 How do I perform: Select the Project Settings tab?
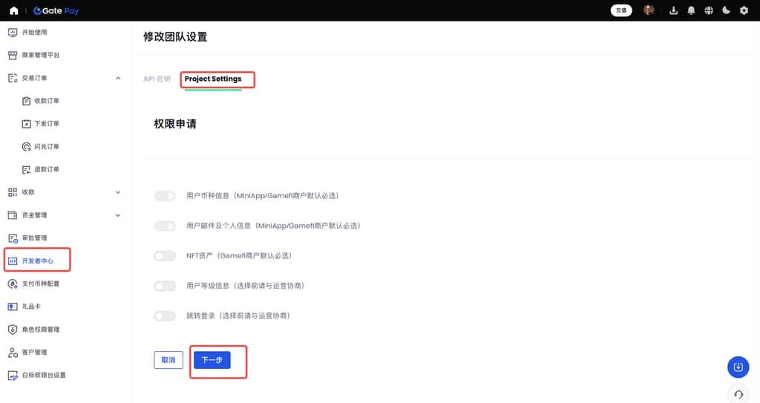[213, 79]
